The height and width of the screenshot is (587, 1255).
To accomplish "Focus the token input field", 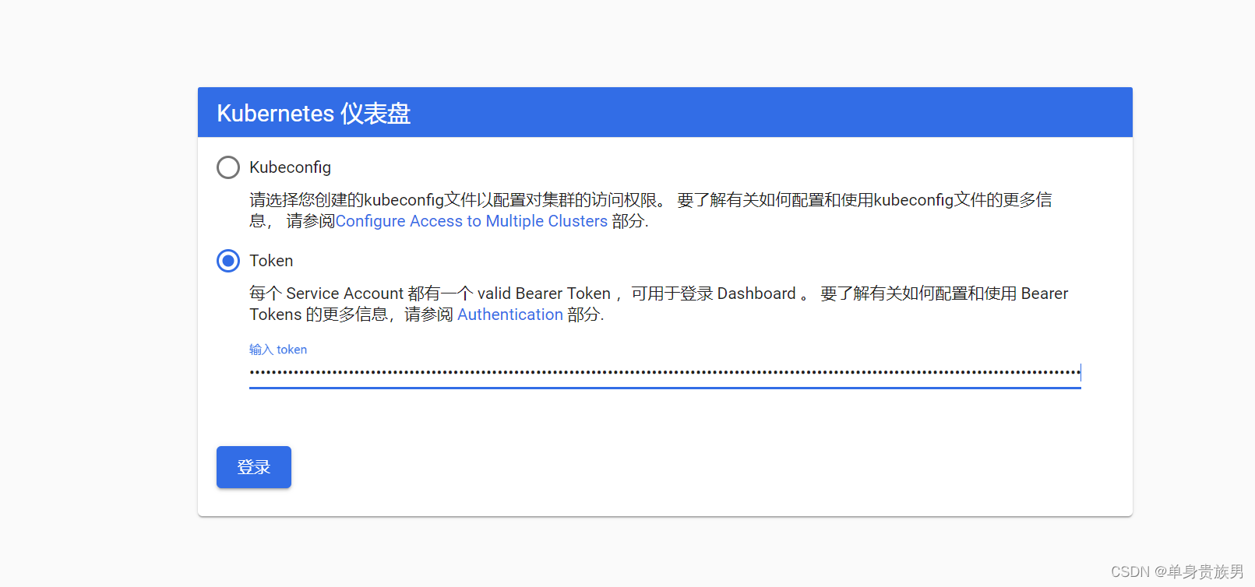I will click(665, 373).
